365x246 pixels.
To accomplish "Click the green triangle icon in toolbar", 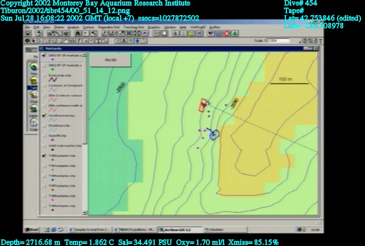I will 235,33.
